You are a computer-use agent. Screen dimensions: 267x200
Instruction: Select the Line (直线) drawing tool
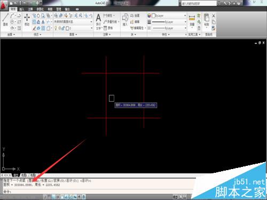[5, 20]
